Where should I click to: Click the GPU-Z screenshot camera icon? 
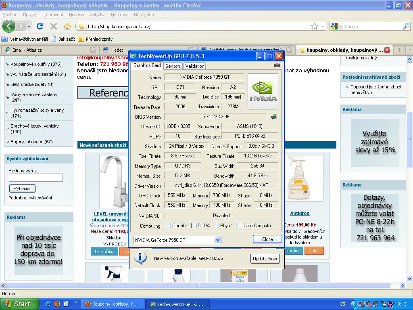(277, 65)
